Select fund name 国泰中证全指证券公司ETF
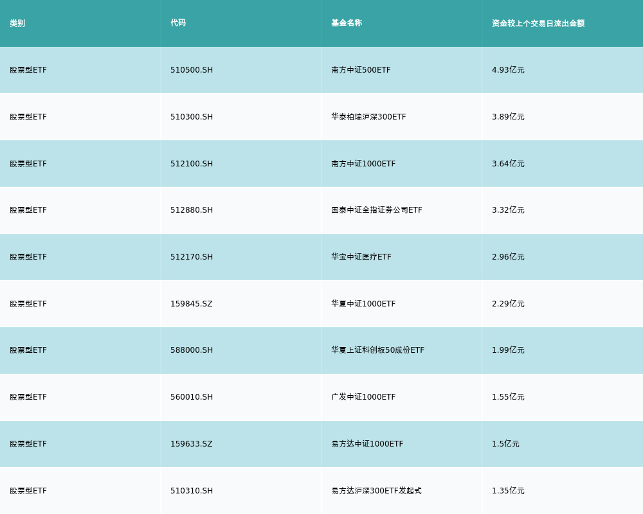This screenshot has width=643, height=514. (x=376, y=210)
